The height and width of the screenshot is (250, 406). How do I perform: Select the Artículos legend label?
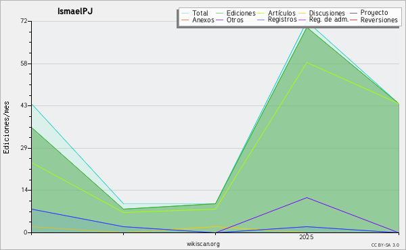click(x=281, y=13)
